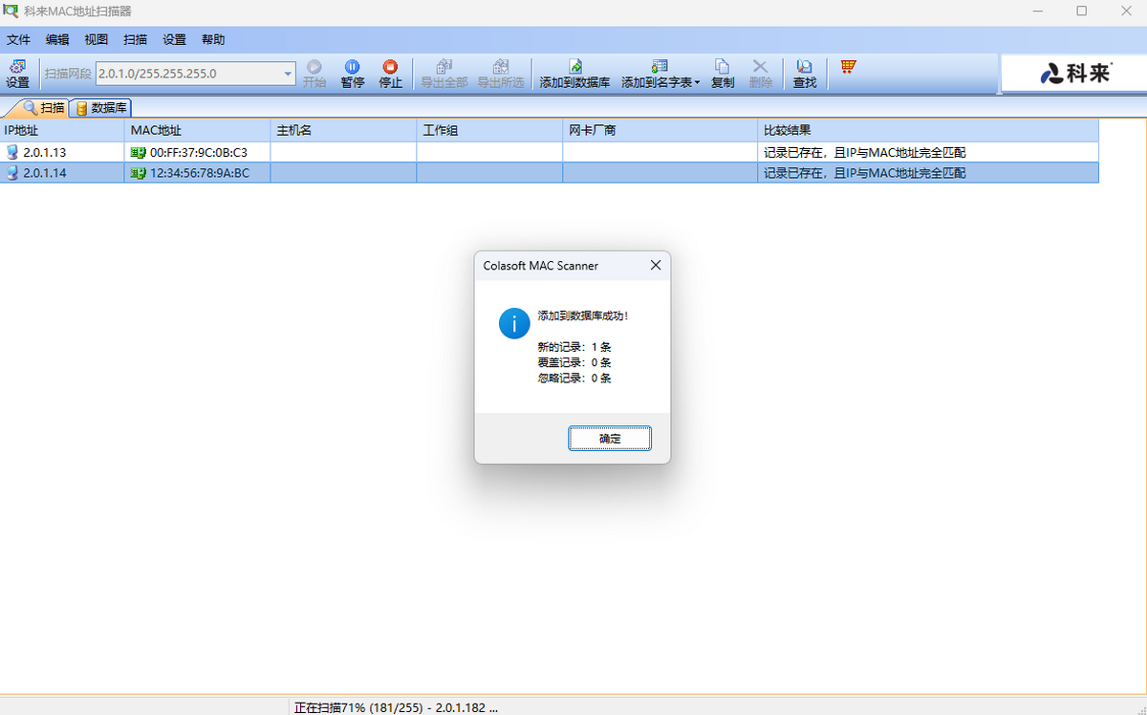Click the 添加到数据库 toolbar icon
The width and height of the screenshot is (1147, 715).
[574, 67]
